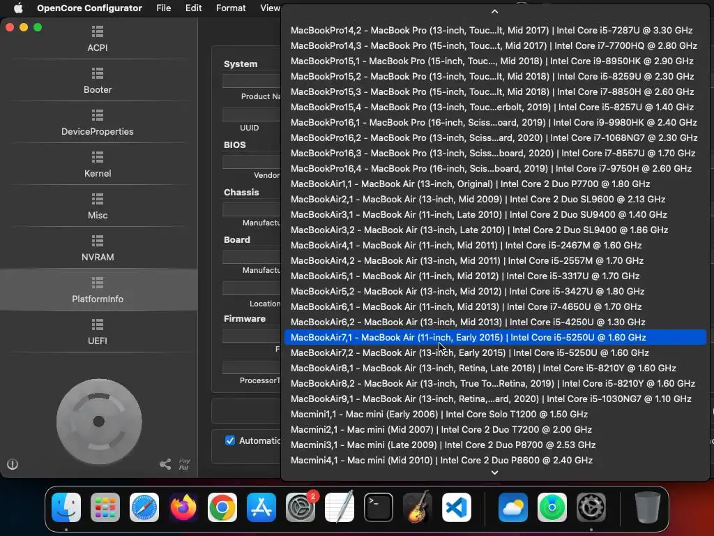This screenshot has height=536, width=714.
Task: Choose Macmini2,1 Mid 2007 entry
Action: point(495,429)
